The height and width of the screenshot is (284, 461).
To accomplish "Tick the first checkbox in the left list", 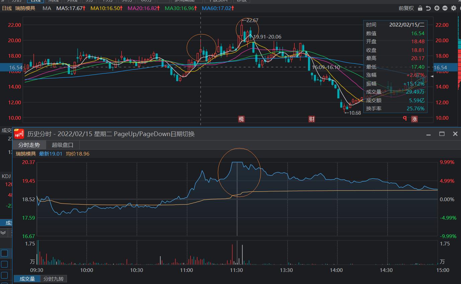I will point(4,253).
